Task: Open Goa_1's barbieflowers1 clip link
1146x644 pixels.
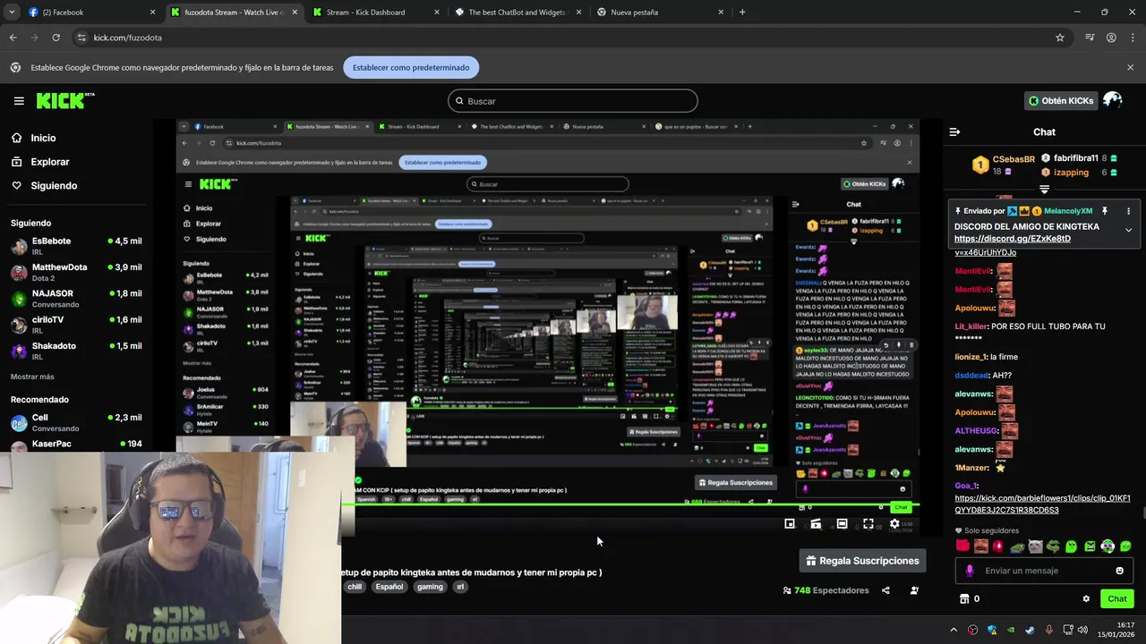Action: coord(1042,504)
